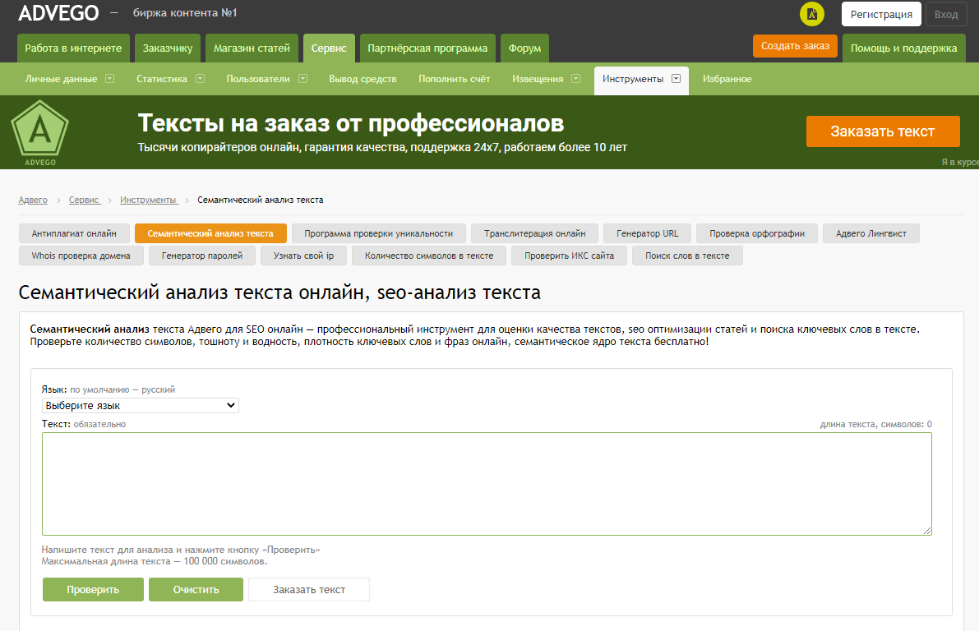Image resolution: width=979 pixels, height=631 pixels.
Task: Open the Проверить ИКС сайта tool
Action: pos(569,256)
